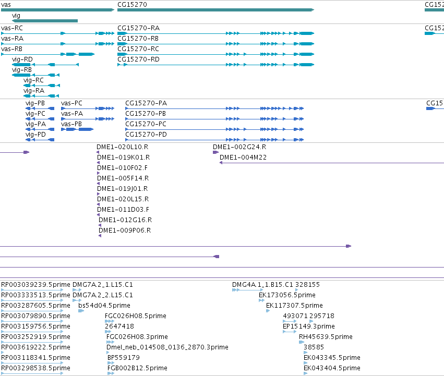Select the RP003159756.5prime EST label
444x376 pixels.
pyautogui.click(x=35, y=326)
